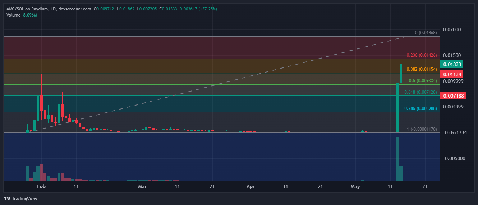Click the Fibonacci 0 (0.01868) level label
This screenshot has height=205, width=478.
click(x=426, y=33)
